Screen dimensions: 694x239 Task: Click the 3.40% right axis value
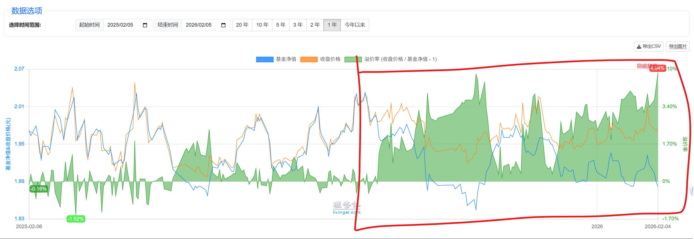click(670, 106)
